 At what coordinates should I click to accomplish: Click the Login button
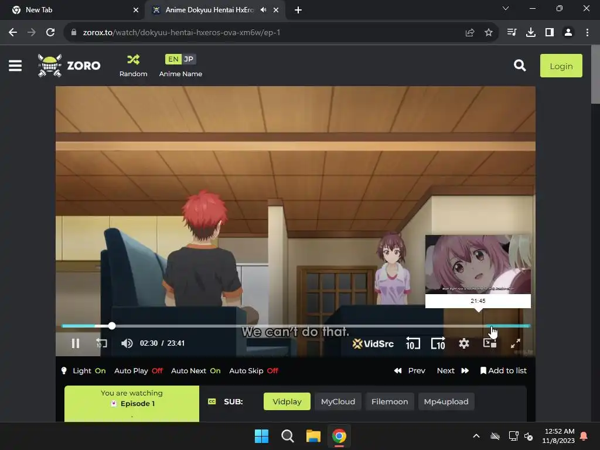click(x=561, y=66)
